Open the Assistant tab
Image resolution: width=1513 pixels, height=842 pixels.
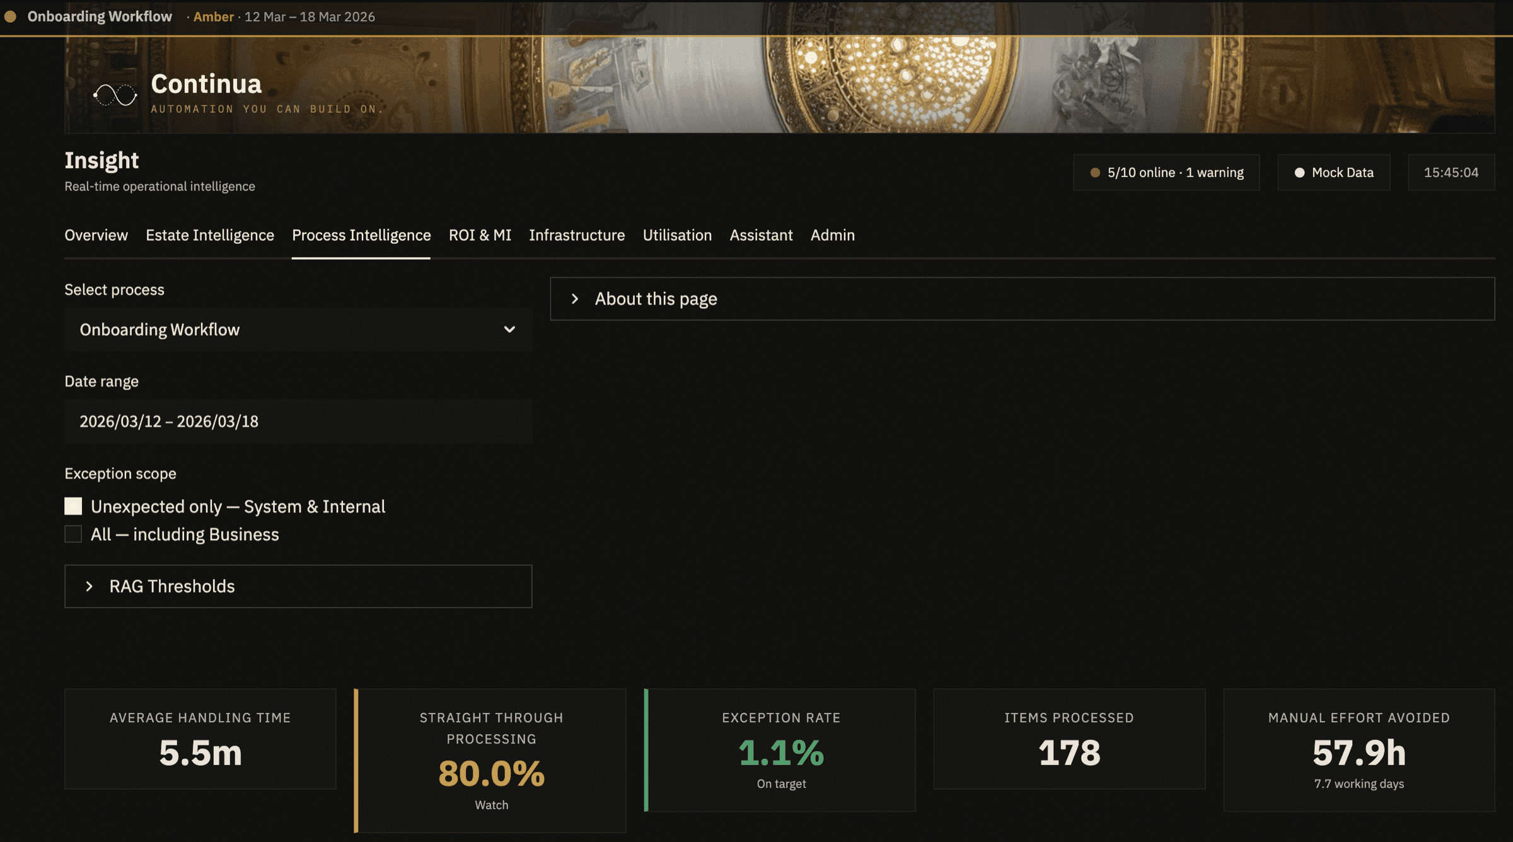(761, 235)
